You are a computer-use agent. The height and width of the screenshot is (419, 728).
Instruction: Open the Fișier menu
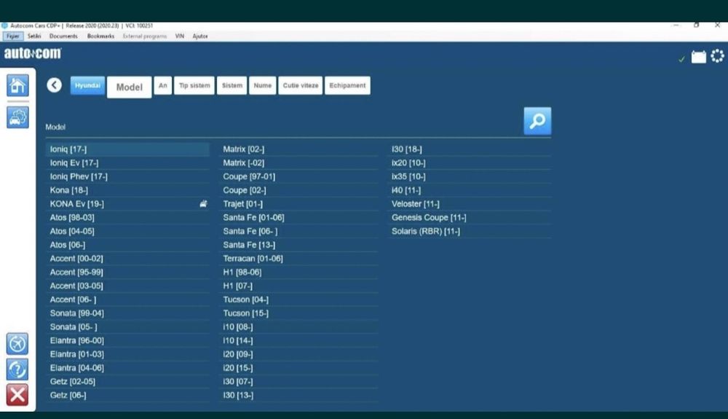click(x=13, y=36)
